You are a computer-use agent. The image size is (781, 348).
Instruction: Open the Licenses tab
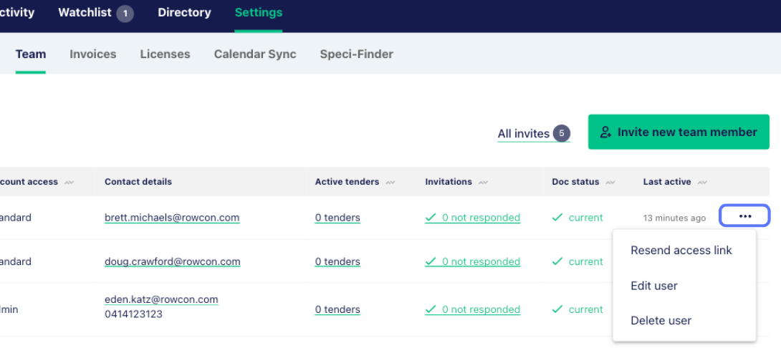(165, 54)
